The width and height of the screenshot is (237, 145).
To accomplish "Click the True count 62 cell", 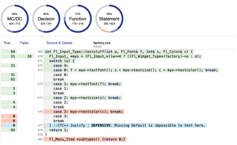I will click(9, 79).
